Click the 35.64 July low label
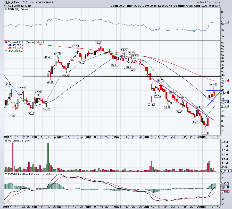Viewport: 232px width, 209px height. (179, 112)
